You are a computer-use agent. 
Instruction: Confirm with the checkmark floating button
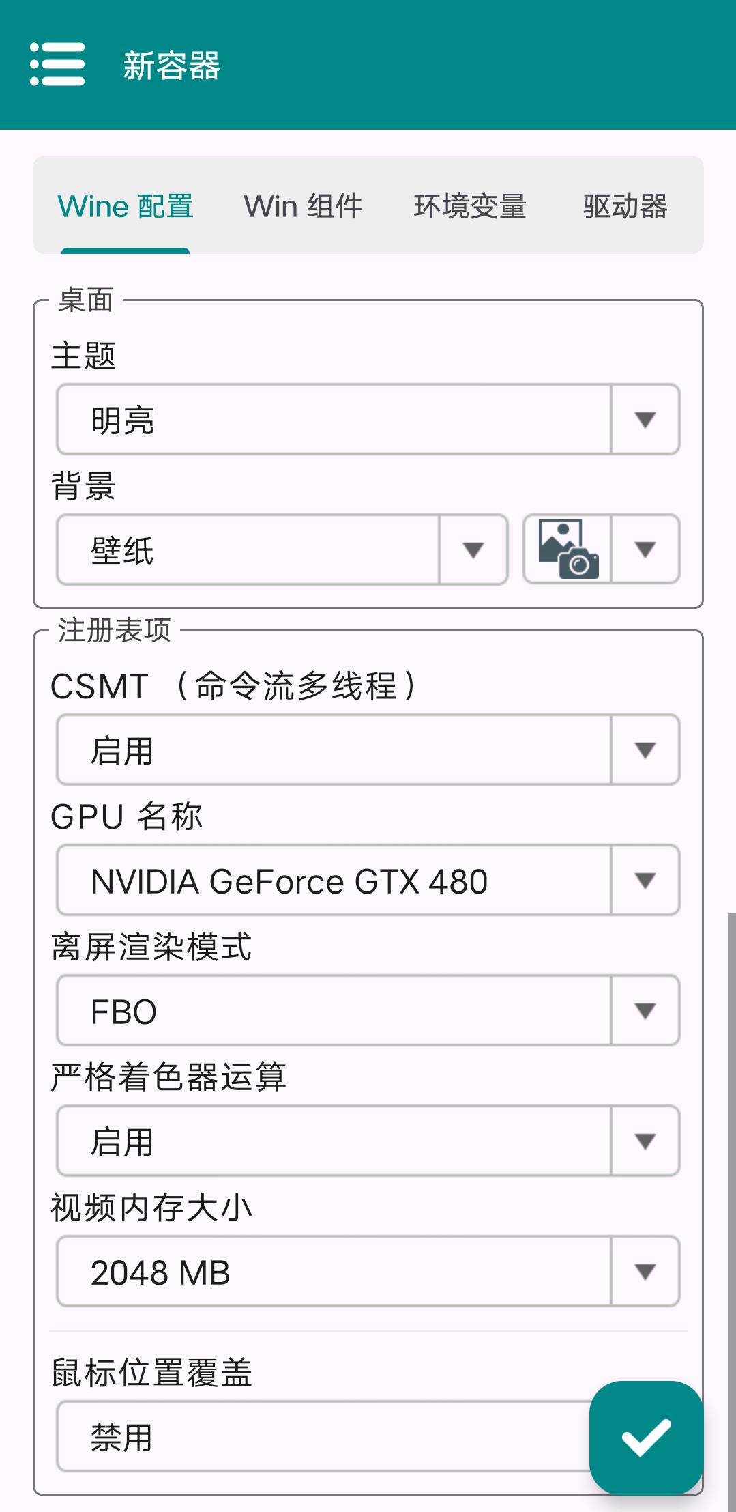(x=646, y=1437)
